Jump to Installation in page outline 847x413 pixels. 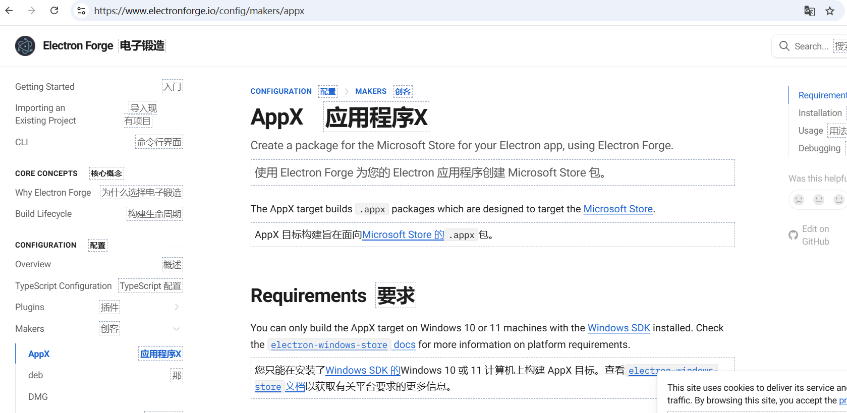tap(820, 113)
